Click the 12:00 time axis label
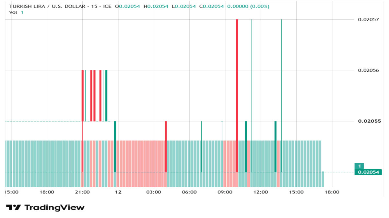The height and width of the screenshot is (218, 389). (x=261, y=192)
